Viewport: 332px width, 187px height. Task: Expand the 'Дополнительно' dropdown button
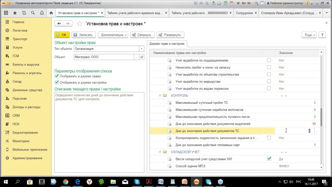[113, 35]
